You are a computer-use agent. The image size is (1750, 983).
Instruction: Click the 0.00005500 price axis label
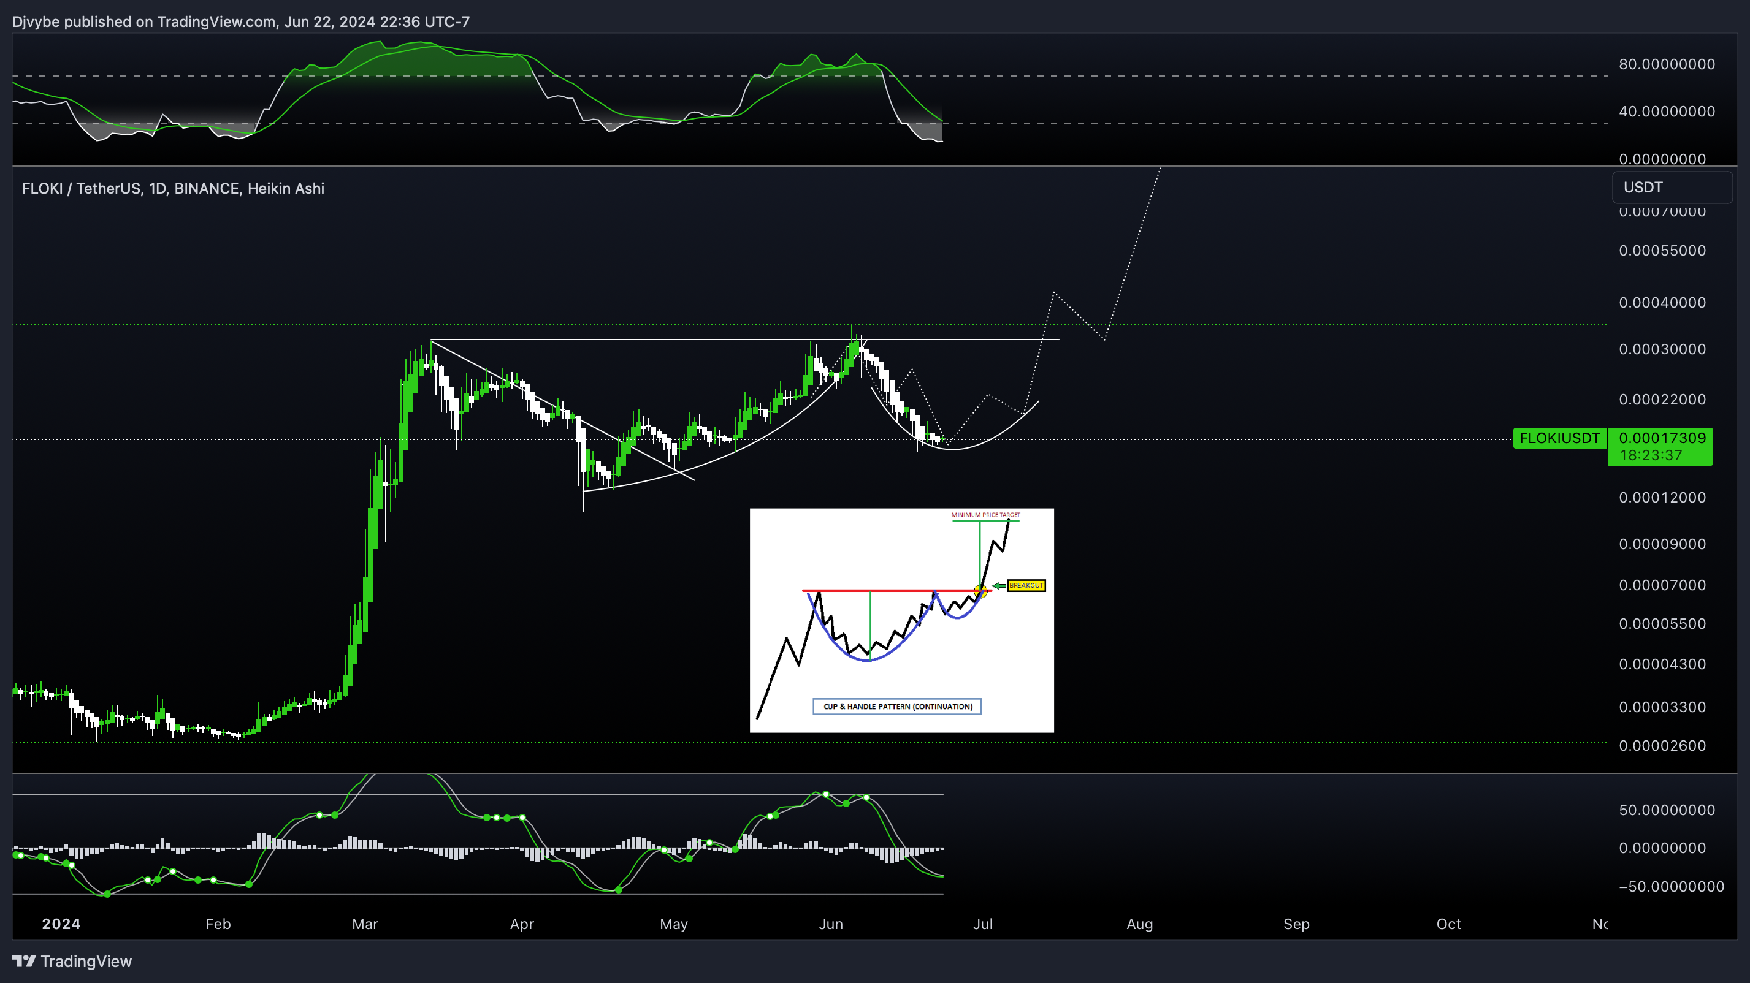(1662, 624)
